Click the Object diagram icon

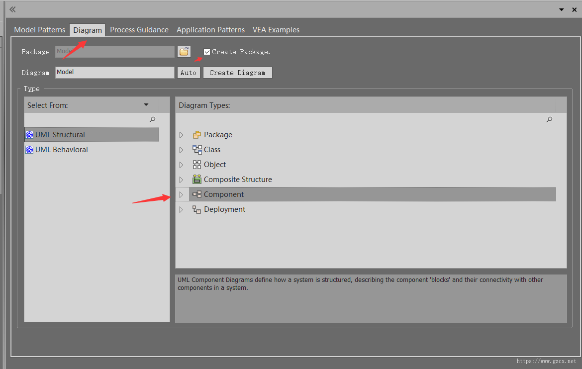pyautogui.click(x=197, y=165)
